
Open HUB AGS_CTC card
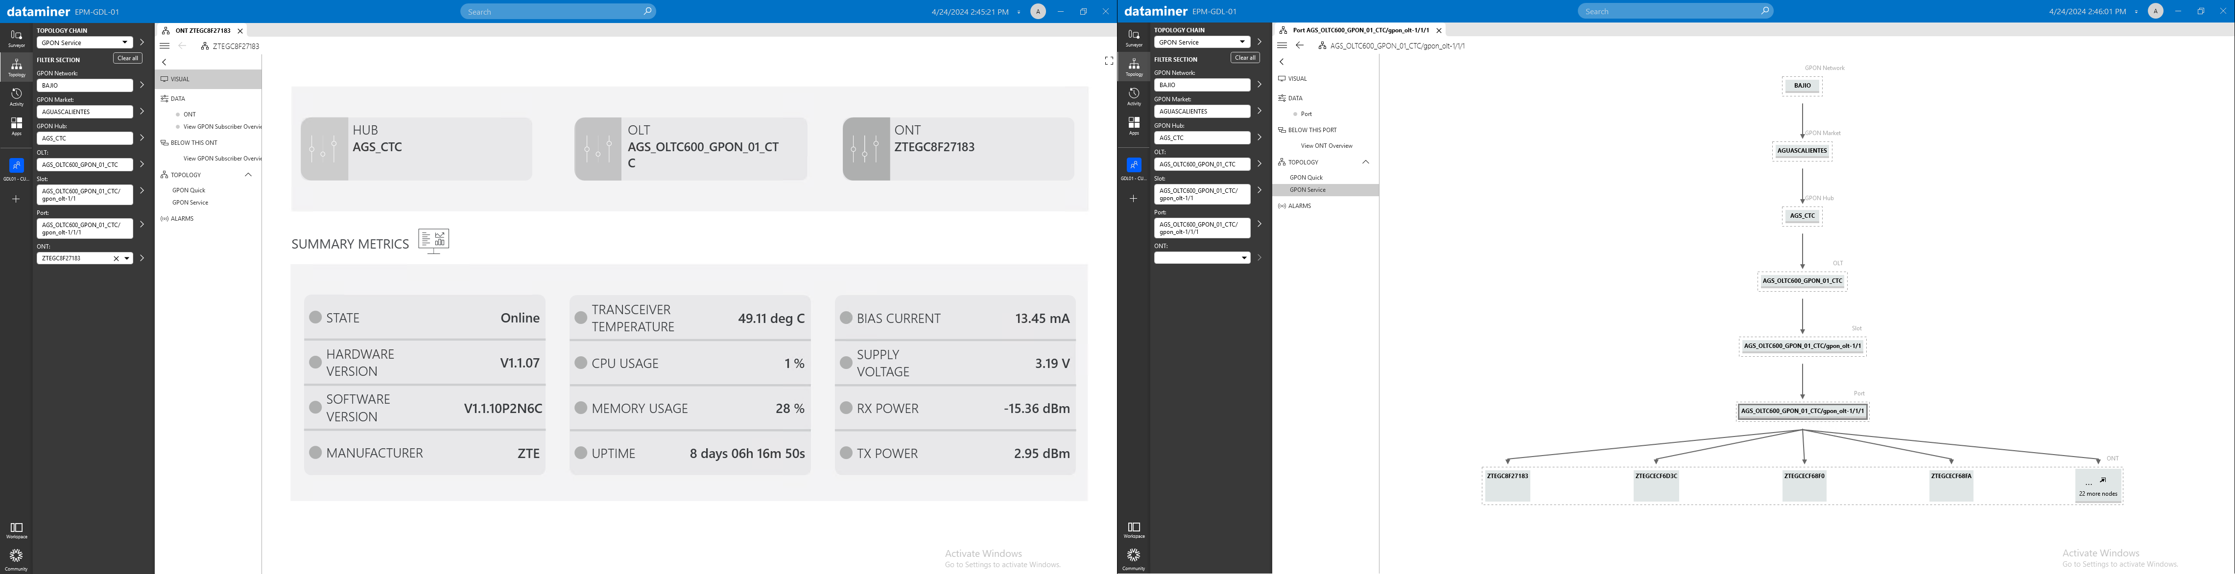pyautogui.click(x=416, y=149)
